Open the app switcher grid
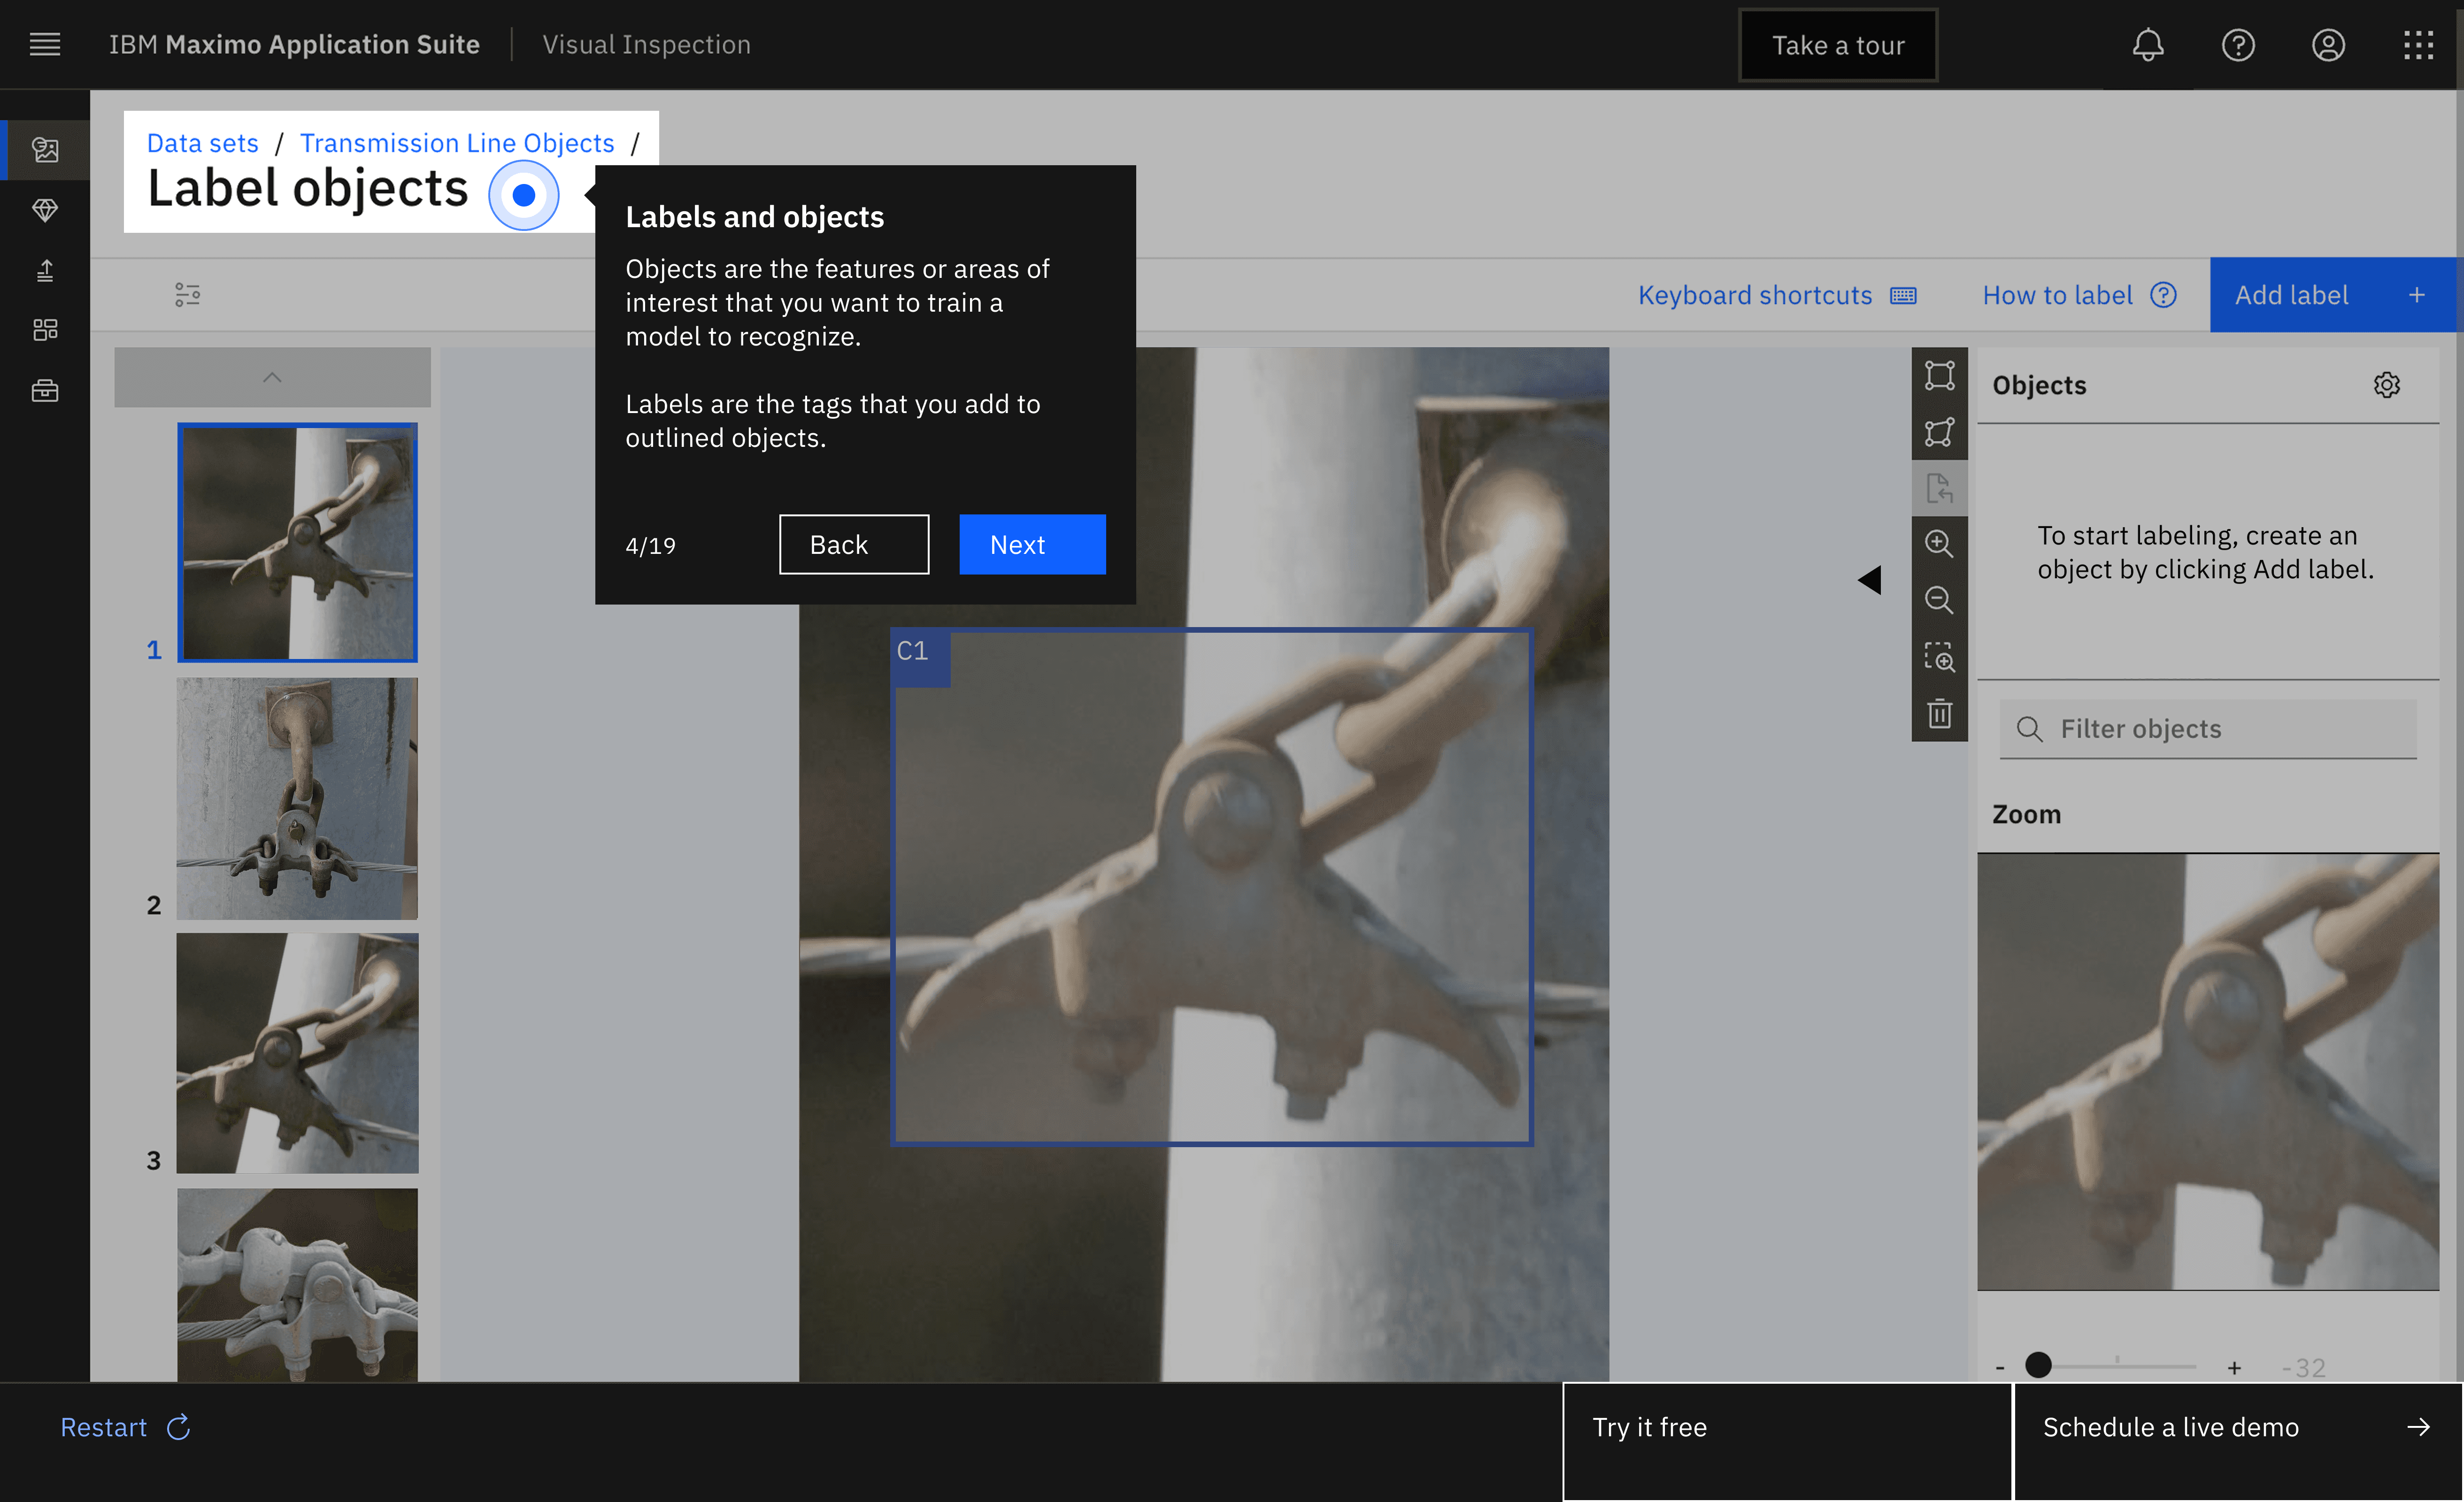The image size is (2464, 1502). (x=2418, y=45)
